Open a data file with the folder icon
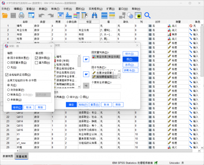This screenshot has width=204, height=165. click(x=5, y=16)
